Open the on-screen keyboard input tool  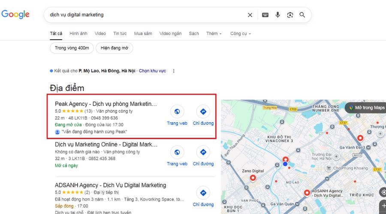(x=265, y=15)
